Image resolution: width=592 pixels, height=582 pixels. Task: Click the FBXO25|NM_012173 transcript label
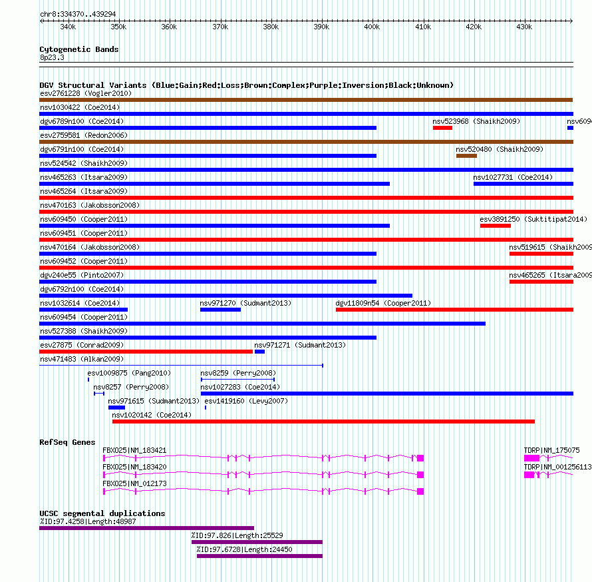click(134, 483)
